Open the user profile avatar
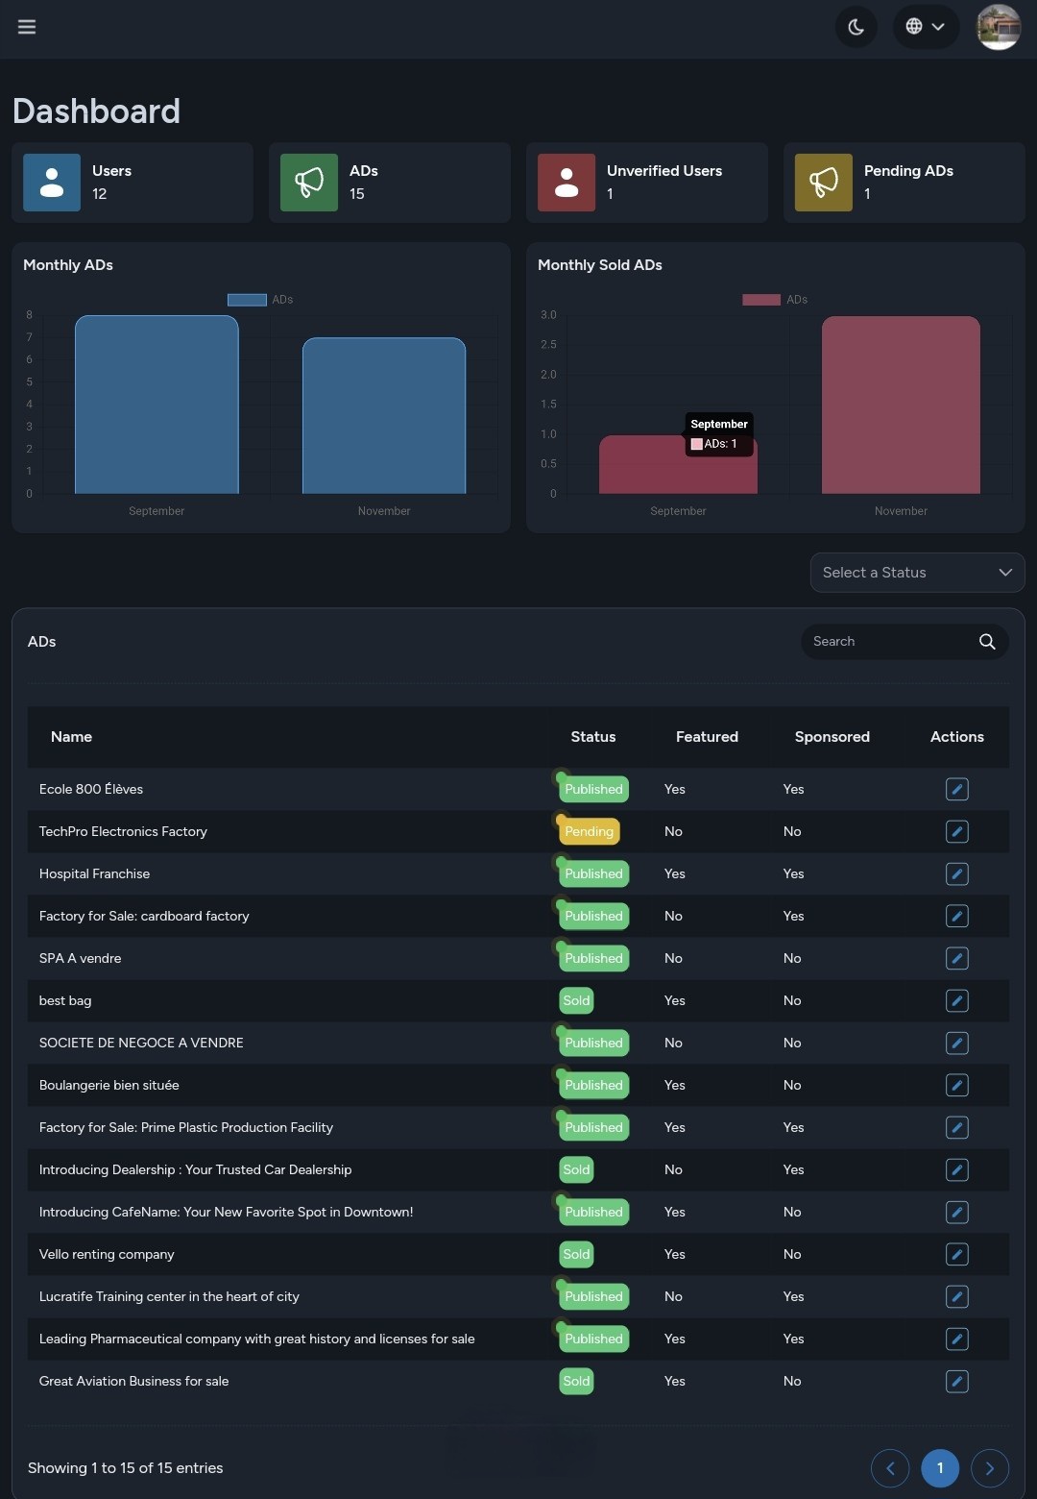1037x1499 pixels. (x=998, y=27)
